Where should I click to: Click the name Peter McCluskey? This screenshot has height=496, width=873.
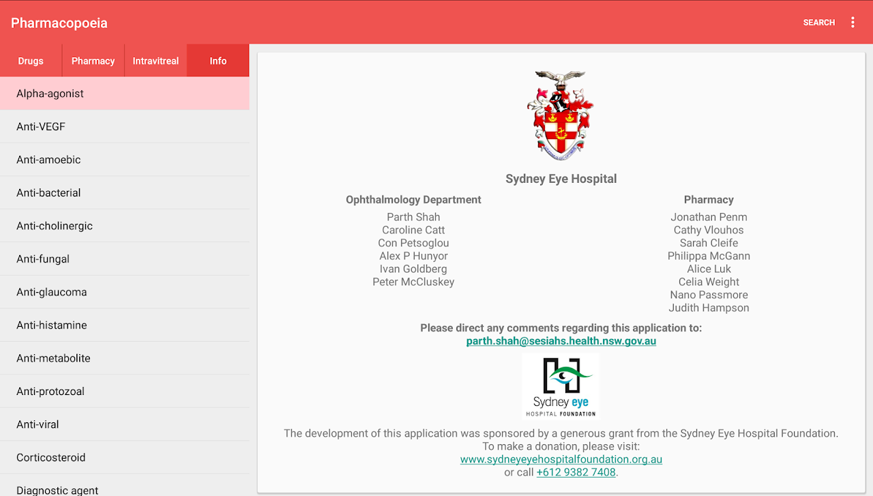click(413, 282)
